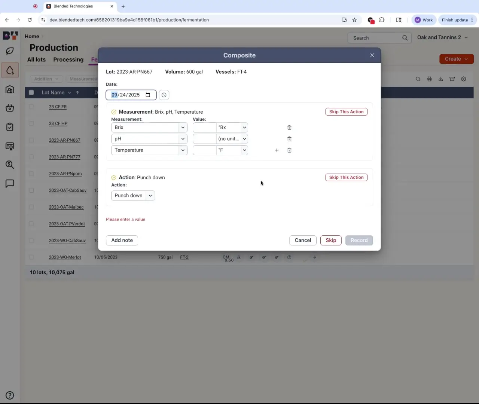Click Cancel in the Composite dialog
Viewport: 479px width, 404px height.
click(x=303, y=240)
